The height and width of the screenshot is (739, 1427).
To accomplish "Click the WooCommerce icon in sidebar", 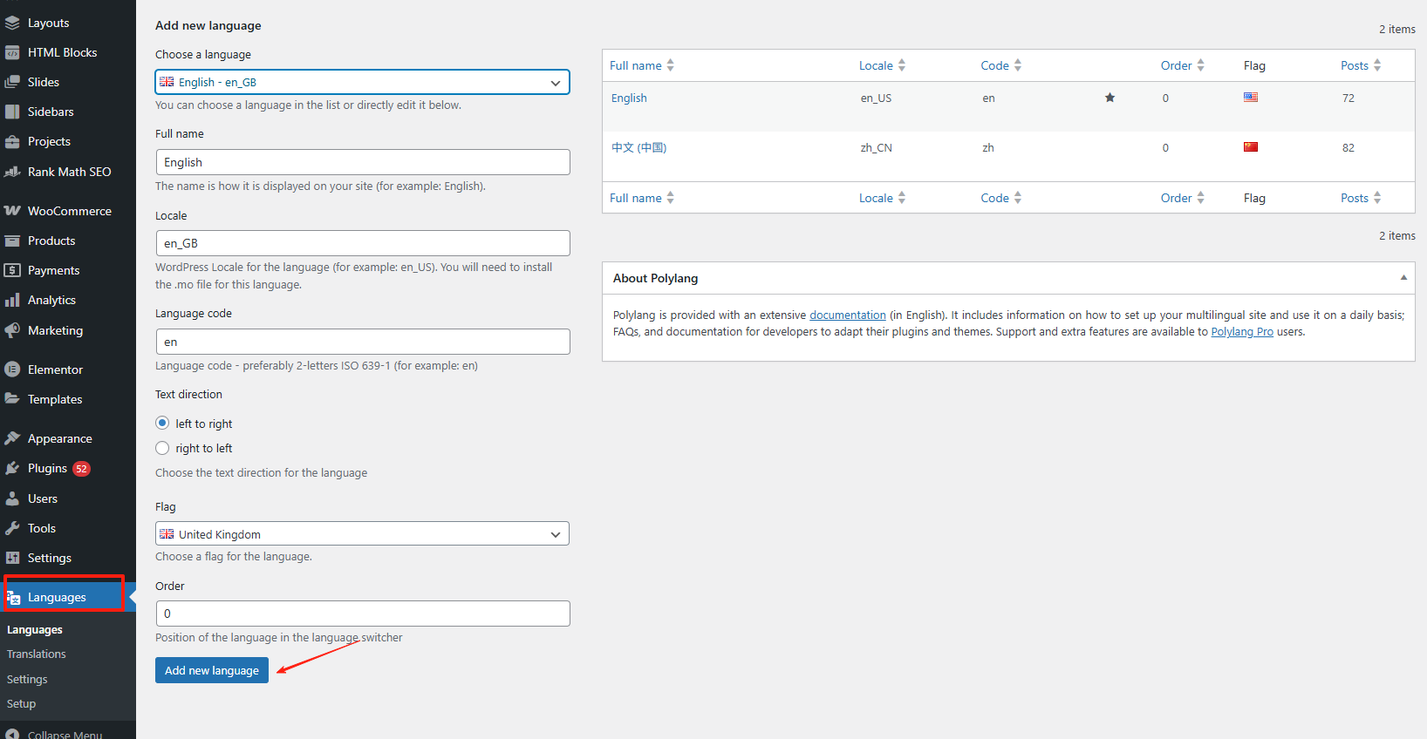I will pyautogui.click(x=12, y=211).
